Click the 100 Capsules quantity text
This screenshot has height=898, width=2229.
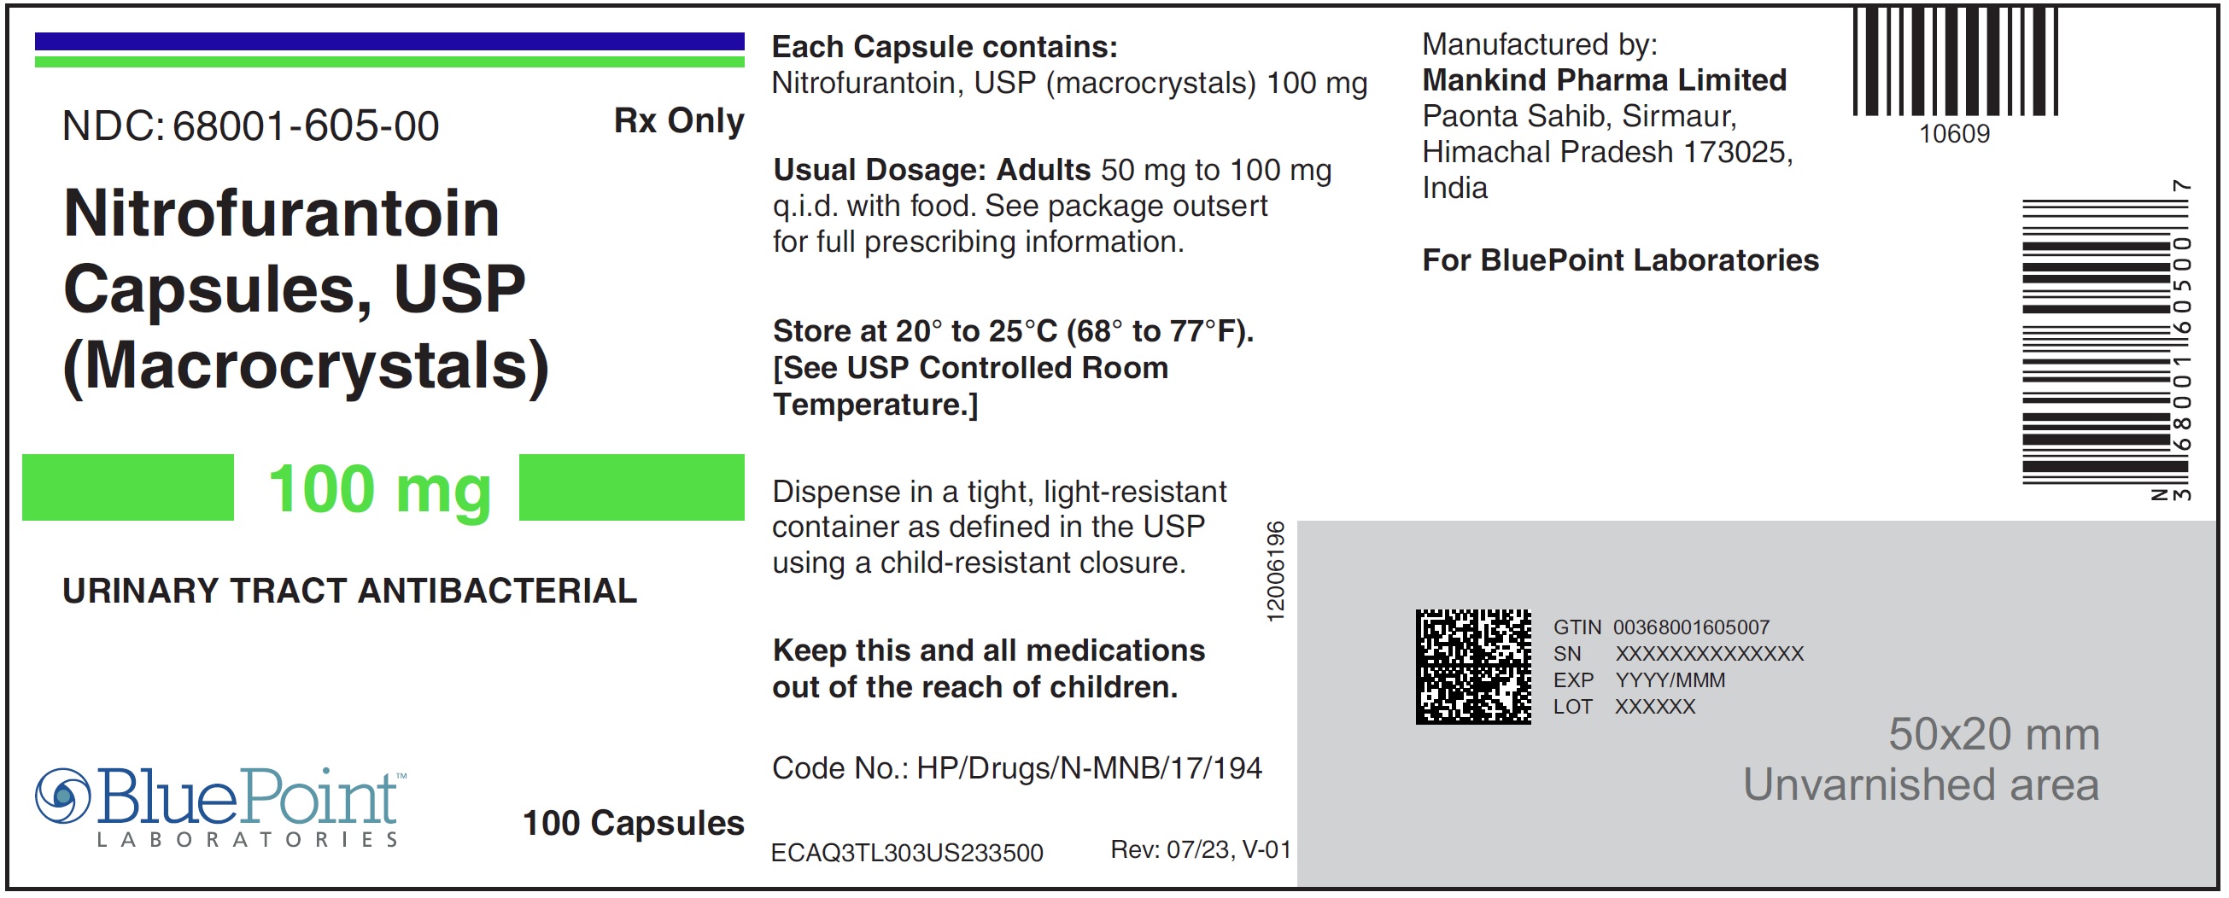click(x=634, y=823)
